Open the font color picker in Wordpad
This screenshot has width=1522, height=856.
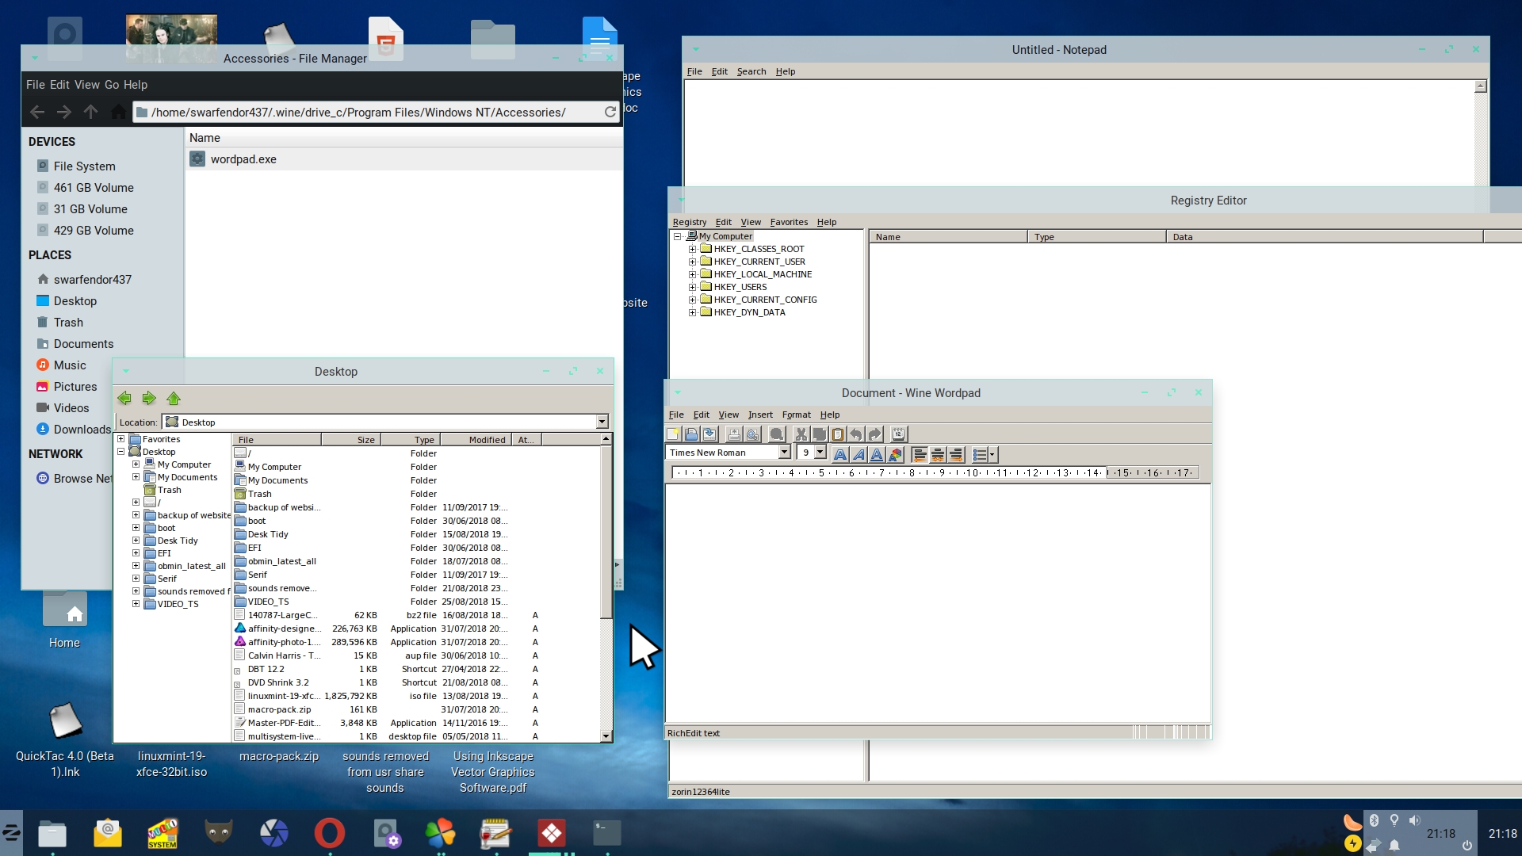coord(896,454)
